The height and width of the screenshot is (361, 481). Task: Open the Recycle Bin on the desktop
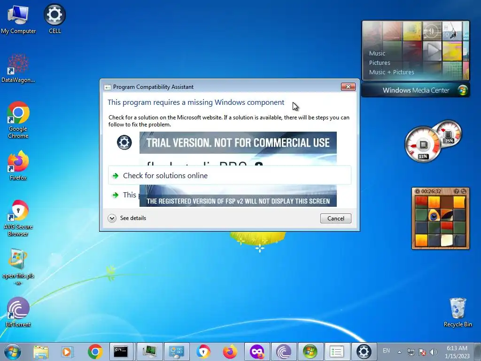click(x=458, y=312)
